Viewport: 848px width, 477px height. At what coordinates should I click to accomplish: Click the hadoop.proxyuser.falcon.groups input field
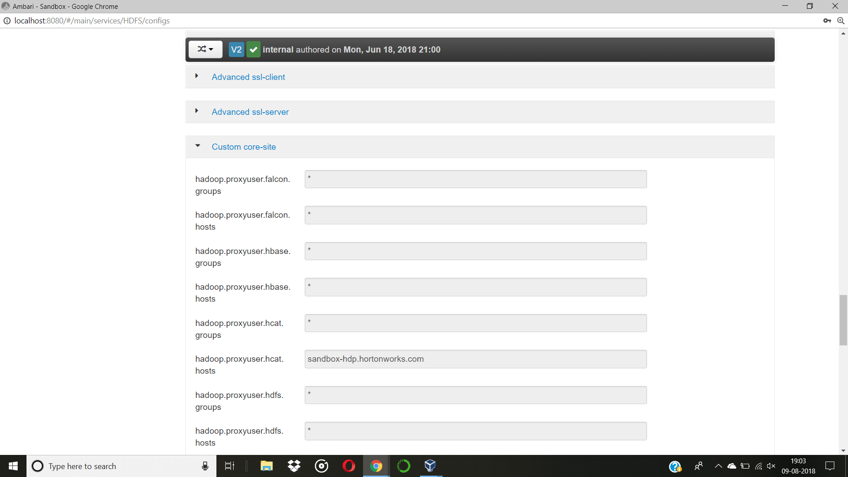475,179
